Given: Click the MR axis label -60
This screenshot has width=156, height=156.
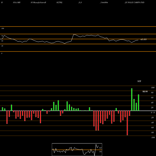Looking at the screenshot, I should click(x=152, y=128).
